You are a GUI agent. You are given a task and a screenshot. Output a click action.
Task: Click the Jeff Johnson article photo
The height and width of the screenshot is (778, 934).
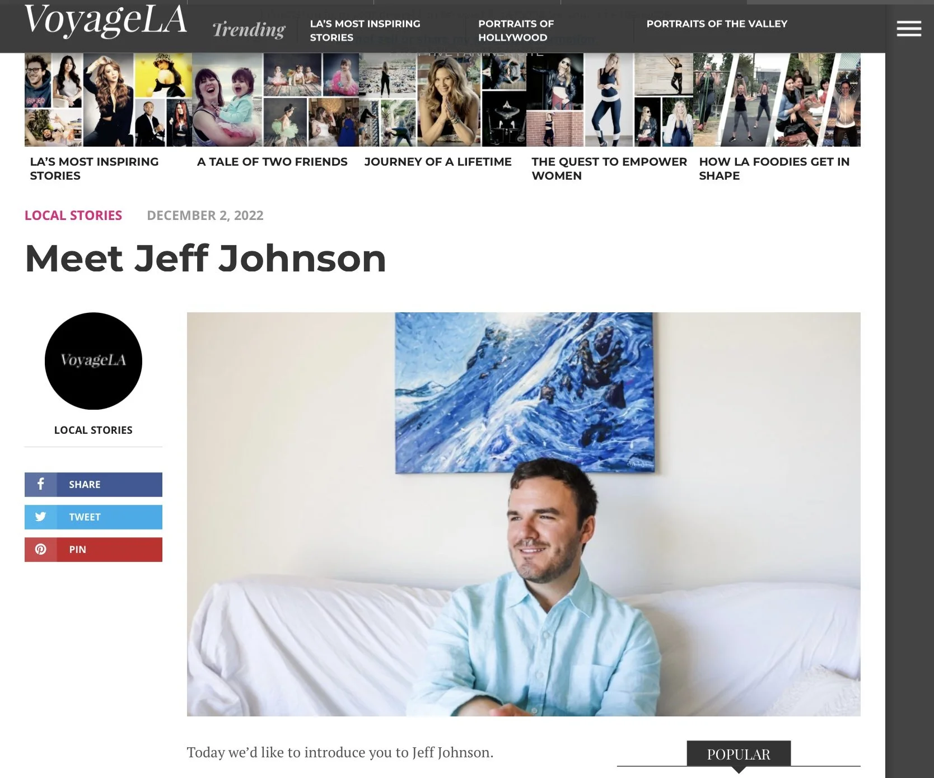[x=524, y=514]
